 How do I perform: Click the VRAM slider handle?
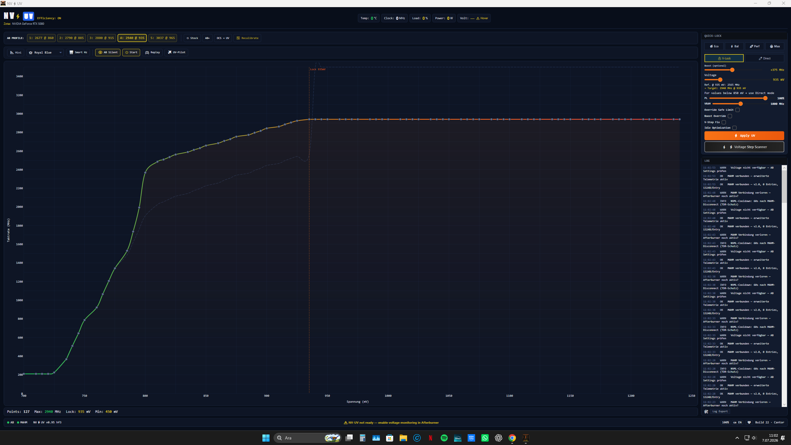click(x=741, y=104)
